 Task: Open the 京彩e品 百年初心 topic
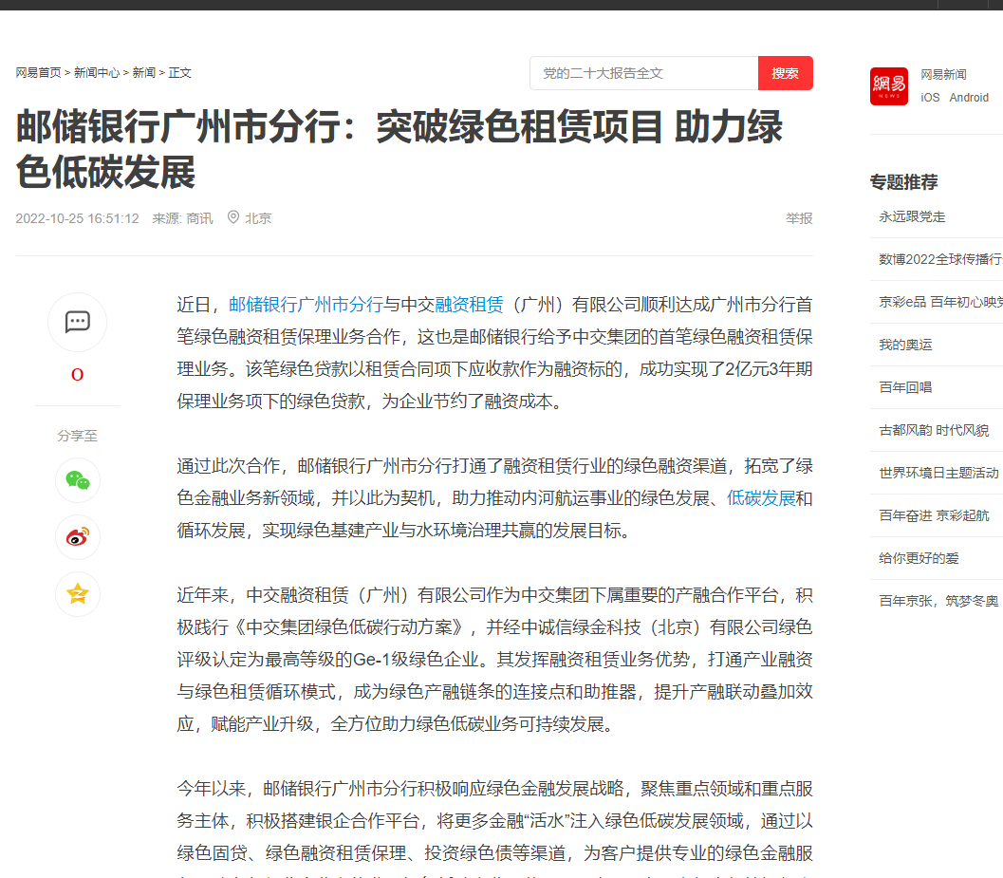(x=940, y=302)
